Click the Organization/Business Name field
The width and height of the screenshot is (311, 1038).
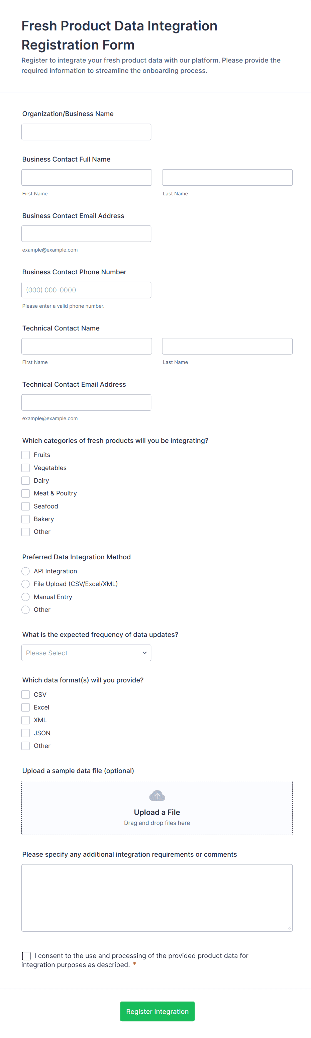tap(86, 132)
